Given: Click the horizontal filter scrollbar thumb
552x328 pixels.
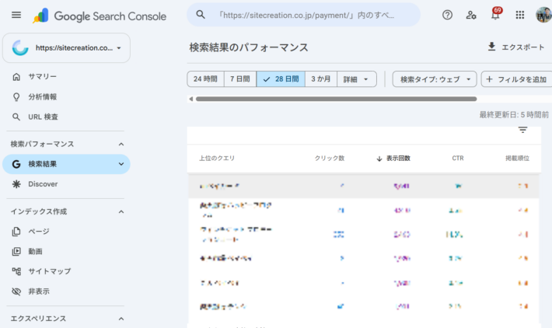Looking at the screenshot, I should pos(336,99).
